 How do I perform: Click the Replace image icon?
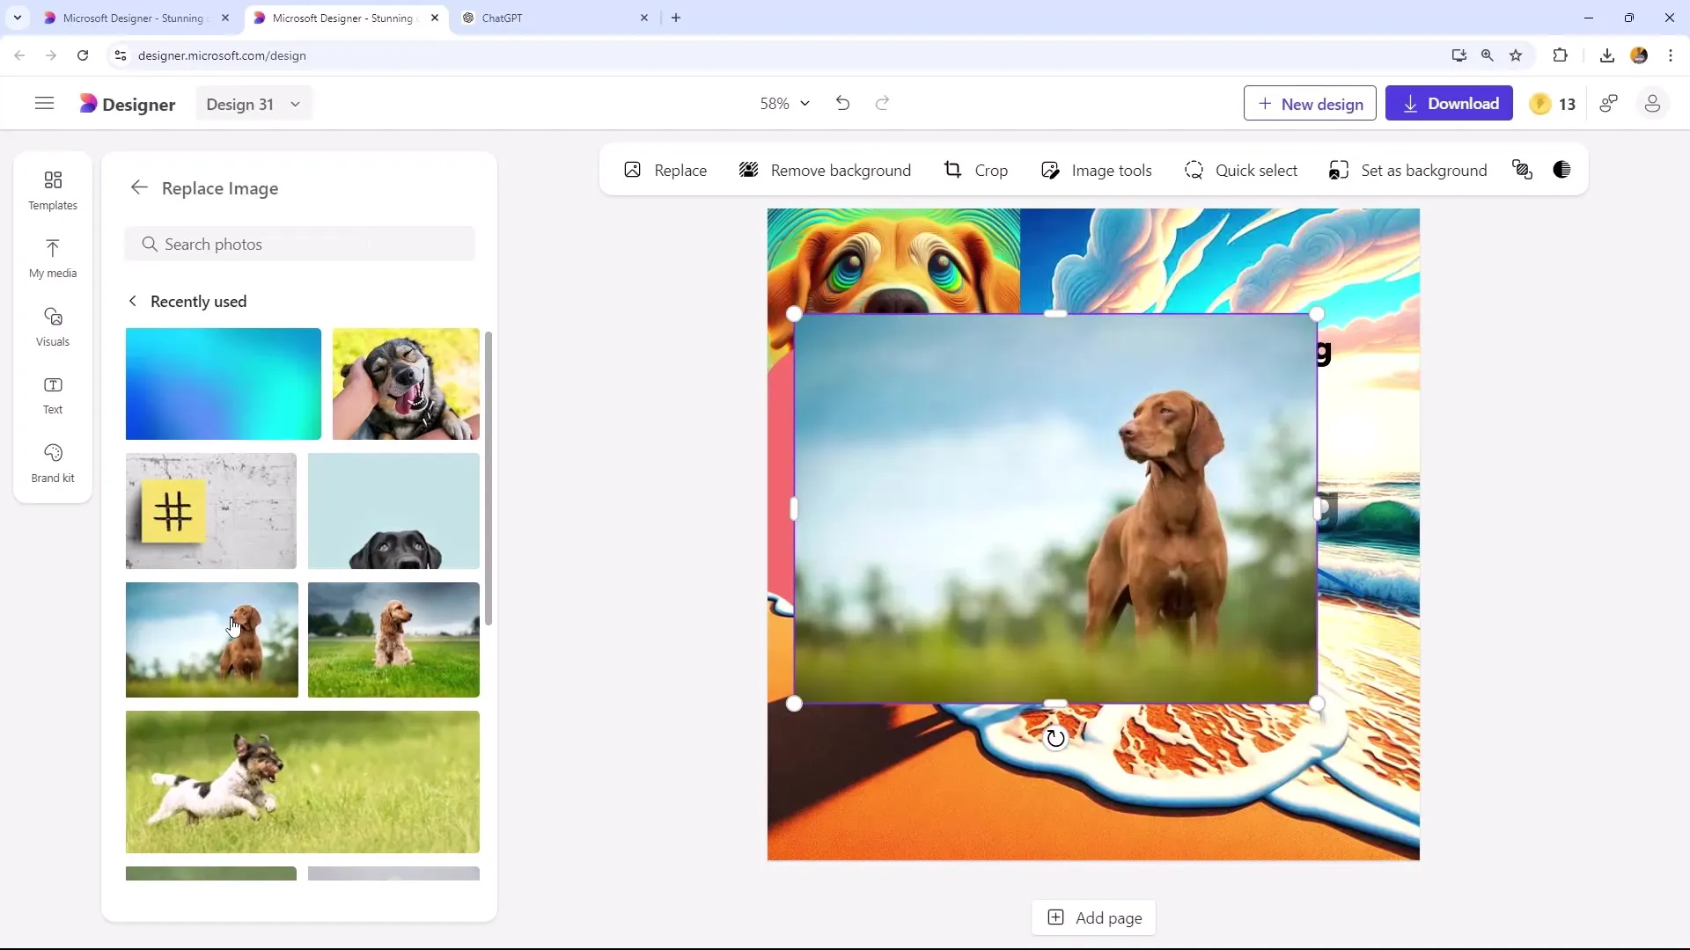pyautogui.click(x=634, y=171)
